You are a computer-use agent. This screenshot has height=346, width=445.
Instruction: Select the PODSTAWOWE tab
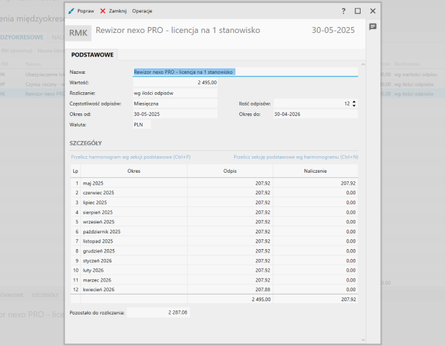click(92, 55)
